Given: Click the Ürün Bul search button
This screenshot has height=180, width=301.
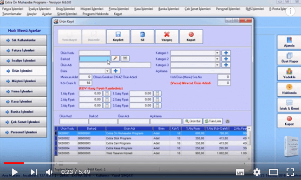Looking at the screenshot, I should (193, 121).
